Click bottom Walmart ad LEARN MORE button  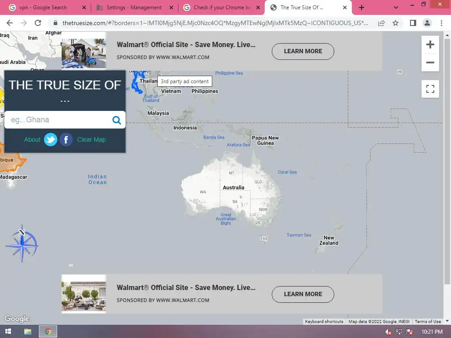pyautogui.click(x=303, y=294)
